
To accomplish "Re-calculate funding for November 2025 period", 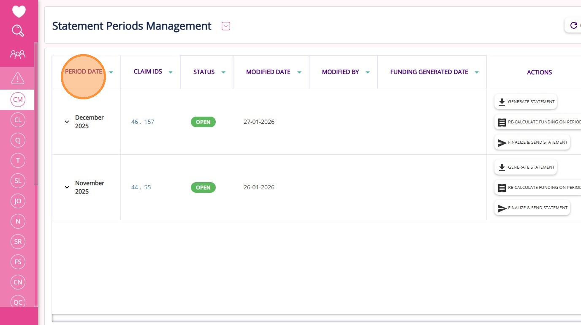I will (x=538, y=187).
